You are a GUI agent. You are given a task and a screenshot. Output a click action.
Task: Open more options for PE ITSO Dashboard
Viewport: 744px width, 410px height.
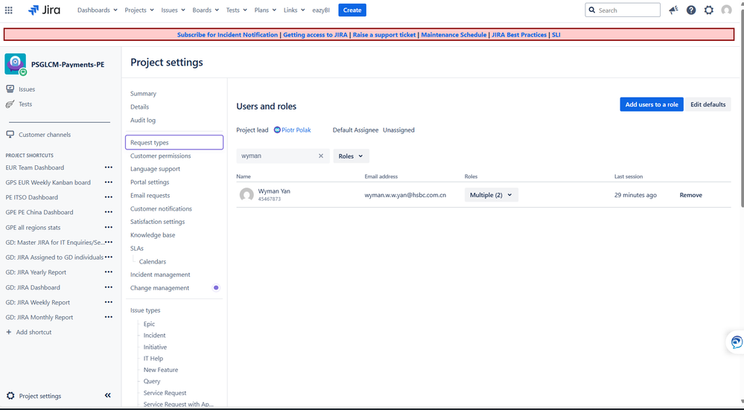pos(109,197)
